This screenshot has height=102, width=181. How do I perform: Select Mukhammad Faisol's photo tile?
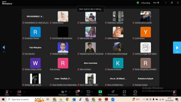[63, 48]
